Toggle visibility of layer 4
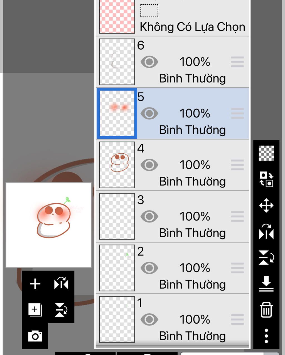The image size is (285, 355). point(149,165)
